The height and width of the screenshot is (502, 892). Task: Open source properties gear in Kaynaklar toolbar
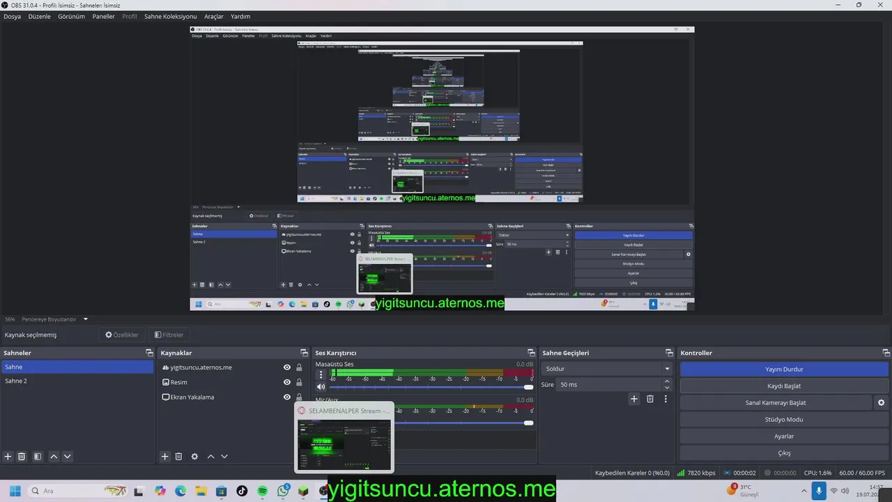[x=194, y=457]
